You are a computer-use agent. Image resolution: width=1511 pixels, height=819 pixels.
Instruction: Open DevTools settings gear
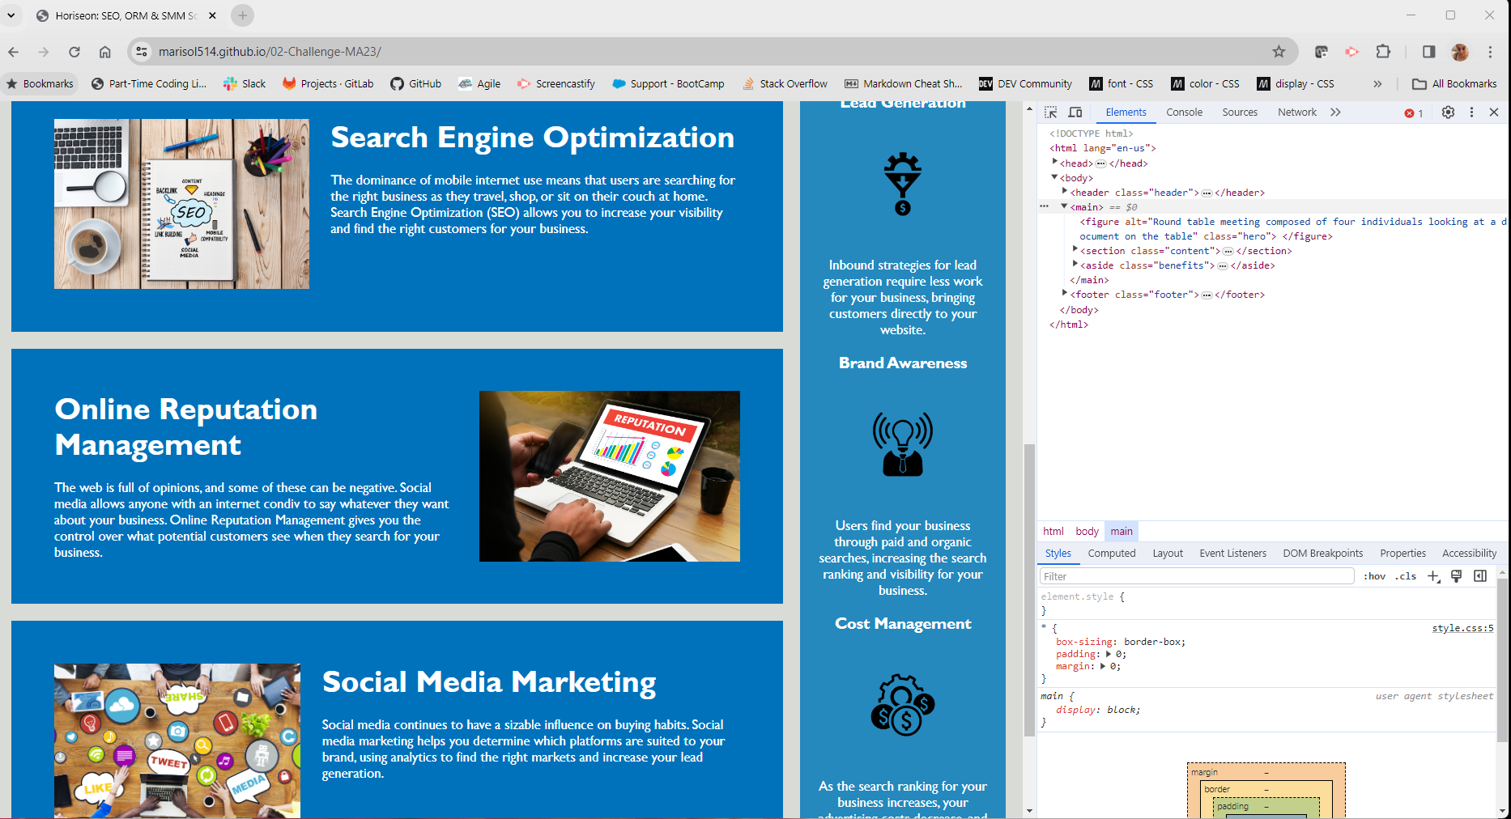click(x=1448, y=112)
